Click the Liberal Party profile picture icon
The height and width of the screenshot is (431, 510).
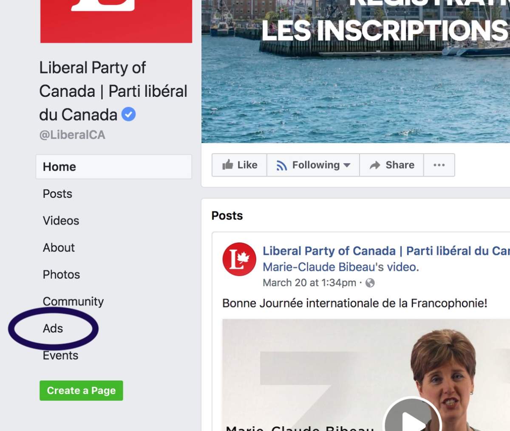pyautogui.click(x=238, y=259)
